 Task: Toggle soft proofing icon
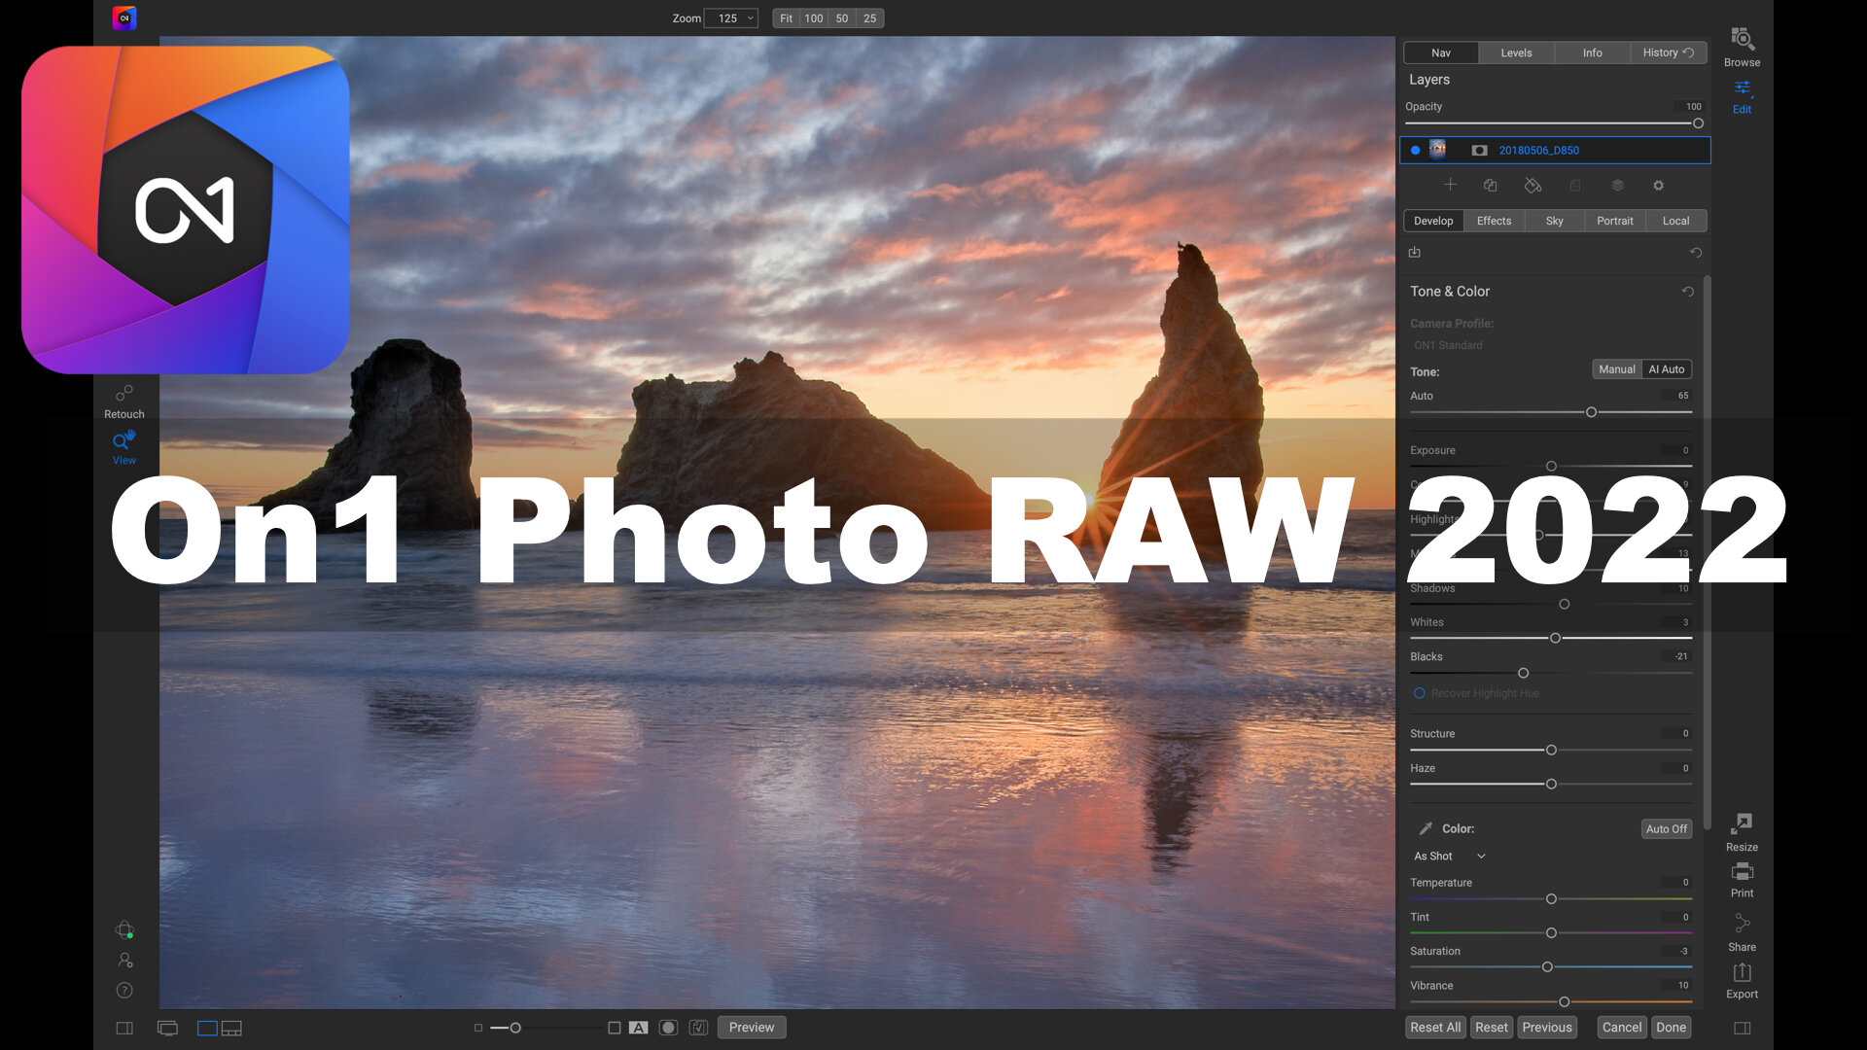coord(698,1028)
